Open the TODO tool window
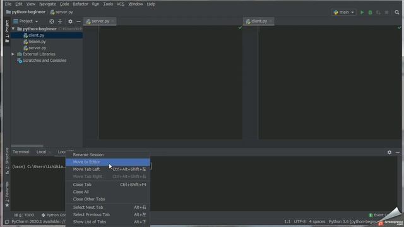 pyautogui.click(x=24, y=215)
